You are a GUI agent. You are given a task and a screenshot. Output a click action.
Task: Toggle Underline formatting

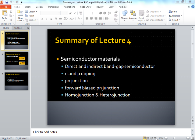pos(51,19)
